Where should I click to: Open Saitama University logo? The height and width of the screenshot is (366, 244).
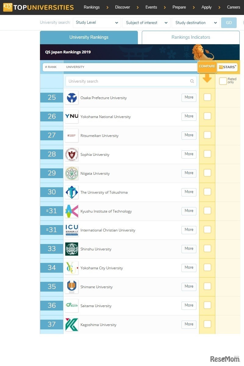point(72,306)
